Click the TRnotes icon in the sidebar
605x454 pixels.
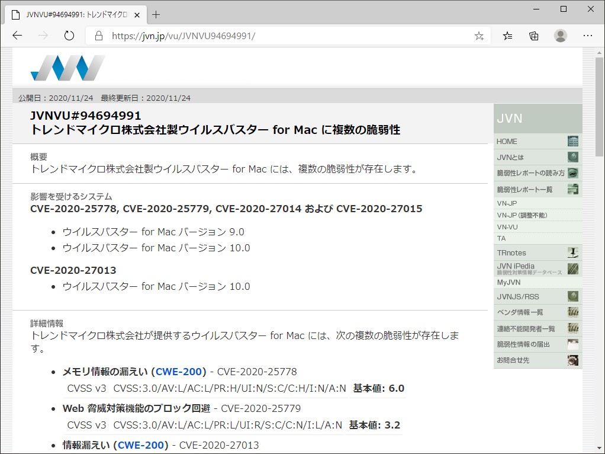(572, 252)
